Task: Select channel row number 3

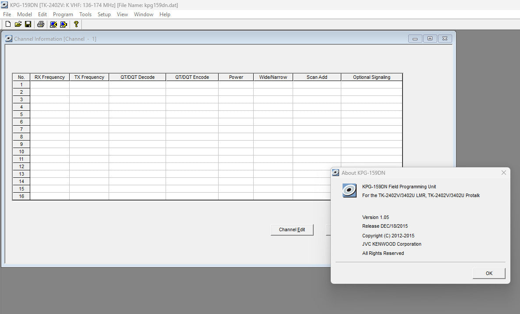Action: [21, 99]
